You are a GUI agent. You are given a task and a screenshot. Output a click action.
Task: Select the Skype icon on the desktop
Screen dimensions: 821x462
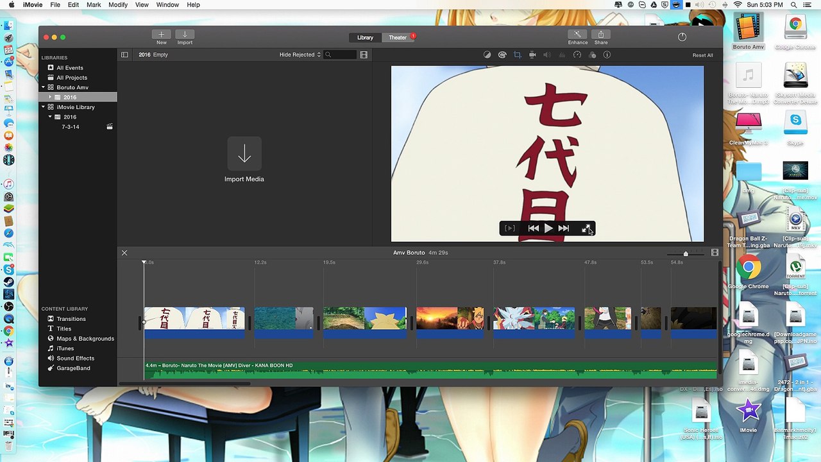click(x=795, y=128)
